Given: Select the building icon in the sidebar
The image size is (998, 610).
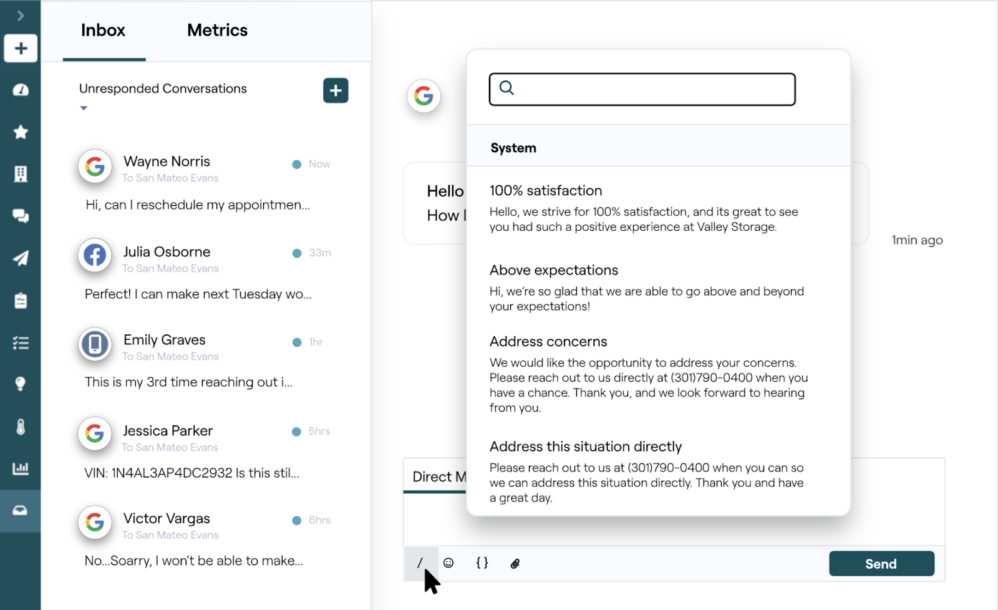Looking at the screenshot, I should pyautogui.click(x=21, y=174).
